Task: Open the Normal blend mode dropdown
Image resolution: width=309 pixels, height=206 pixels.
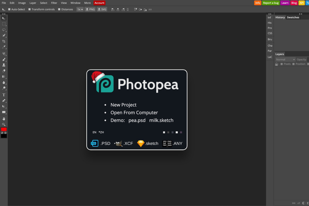Action: pyautogui.click(x=285, y=59)
